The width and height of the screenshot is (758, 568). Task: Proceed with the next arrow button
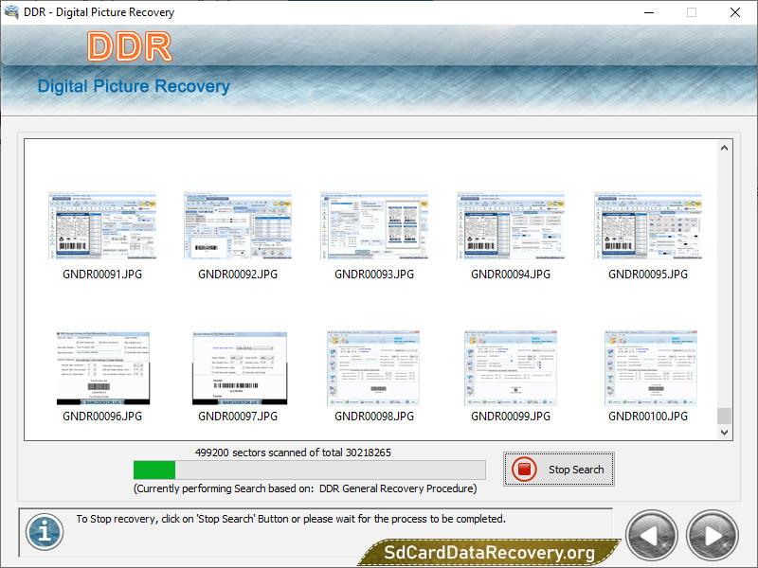(x=712, y=536)
